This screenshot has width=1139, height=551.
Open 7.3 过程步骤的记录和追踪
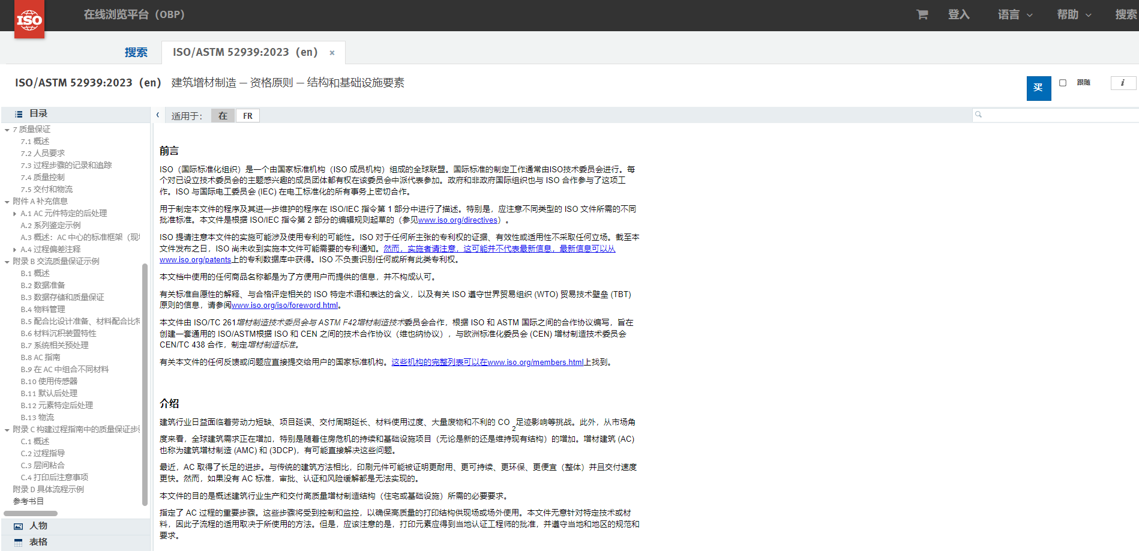pos(66,166)
